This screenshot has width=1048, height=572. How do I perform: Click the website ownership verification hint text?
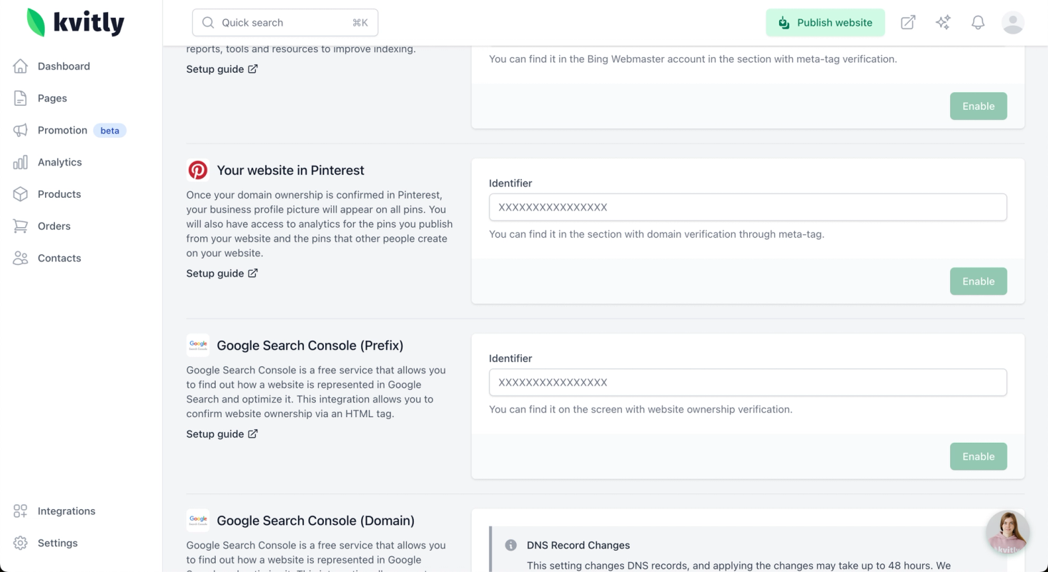click(x=641, y=410)
